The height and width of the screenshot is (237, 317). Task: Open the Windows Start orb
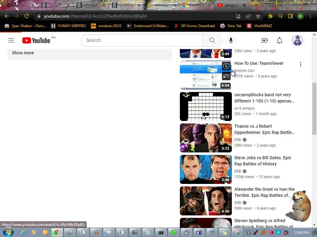[x=8, y=232]
